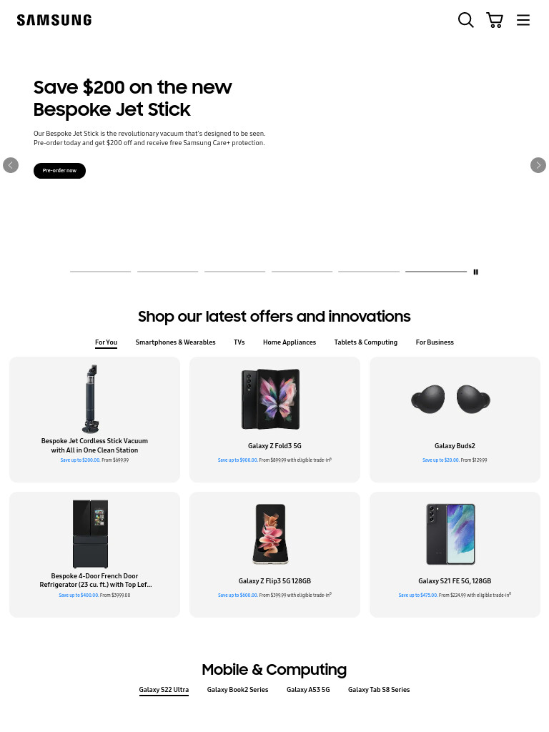Switch to the TVs tab
Image resolution: width=549 pixels, height=732 pixels.
click(239, 342)
